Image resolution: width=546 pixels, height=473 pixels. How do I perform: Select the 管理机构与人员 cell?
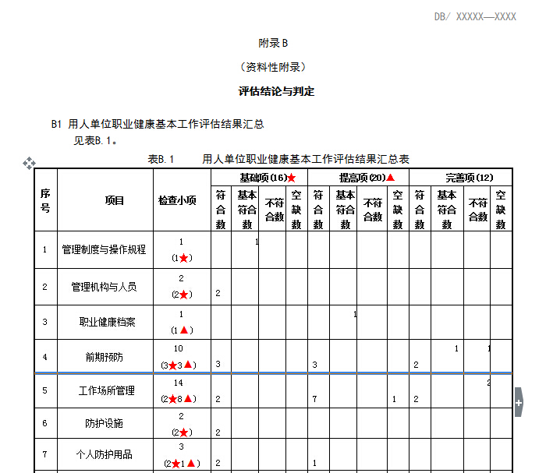point(105,287)
